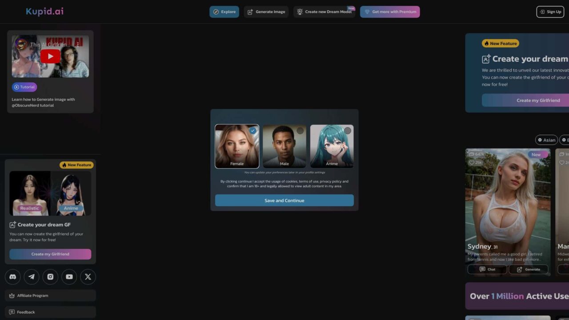
Task: Add the Asian filter tag
Action: (546, 140)
